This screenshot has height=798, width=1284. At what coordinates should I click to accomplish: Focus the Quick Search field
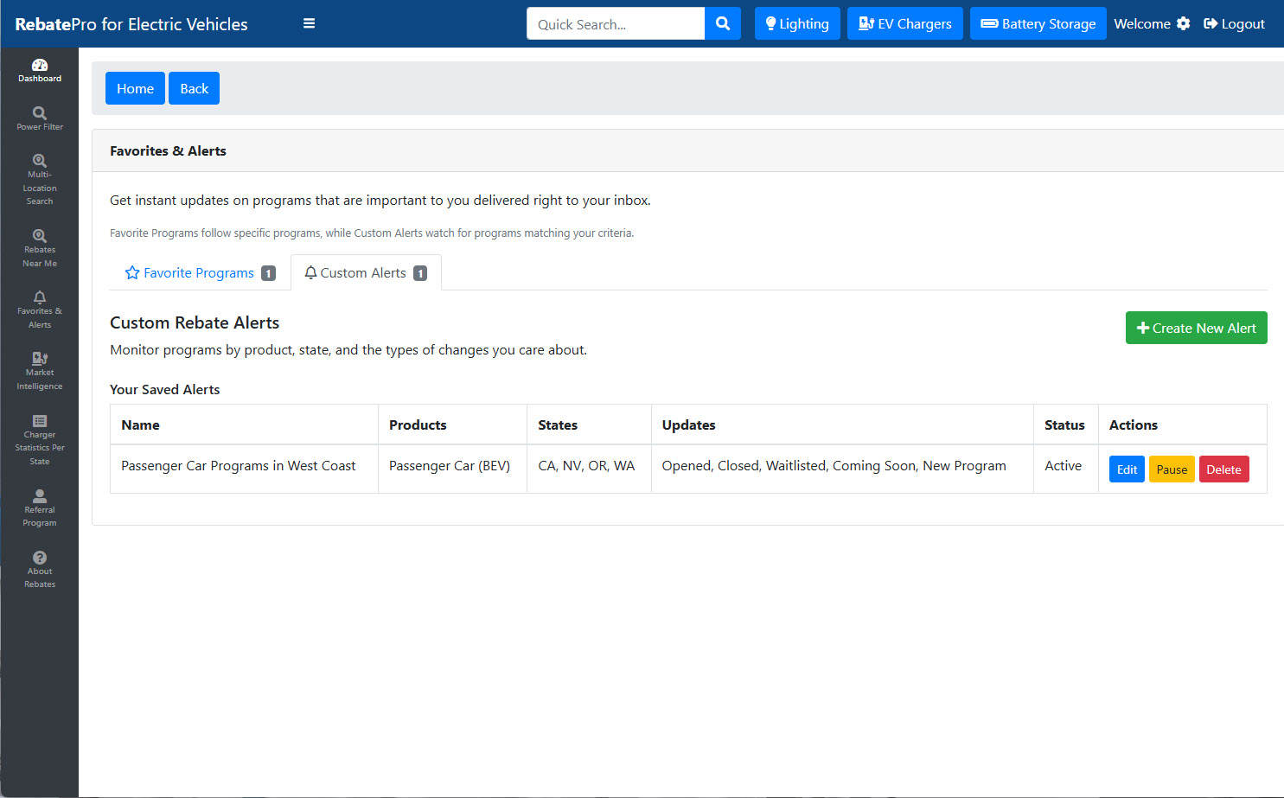[x=616, y=23]
